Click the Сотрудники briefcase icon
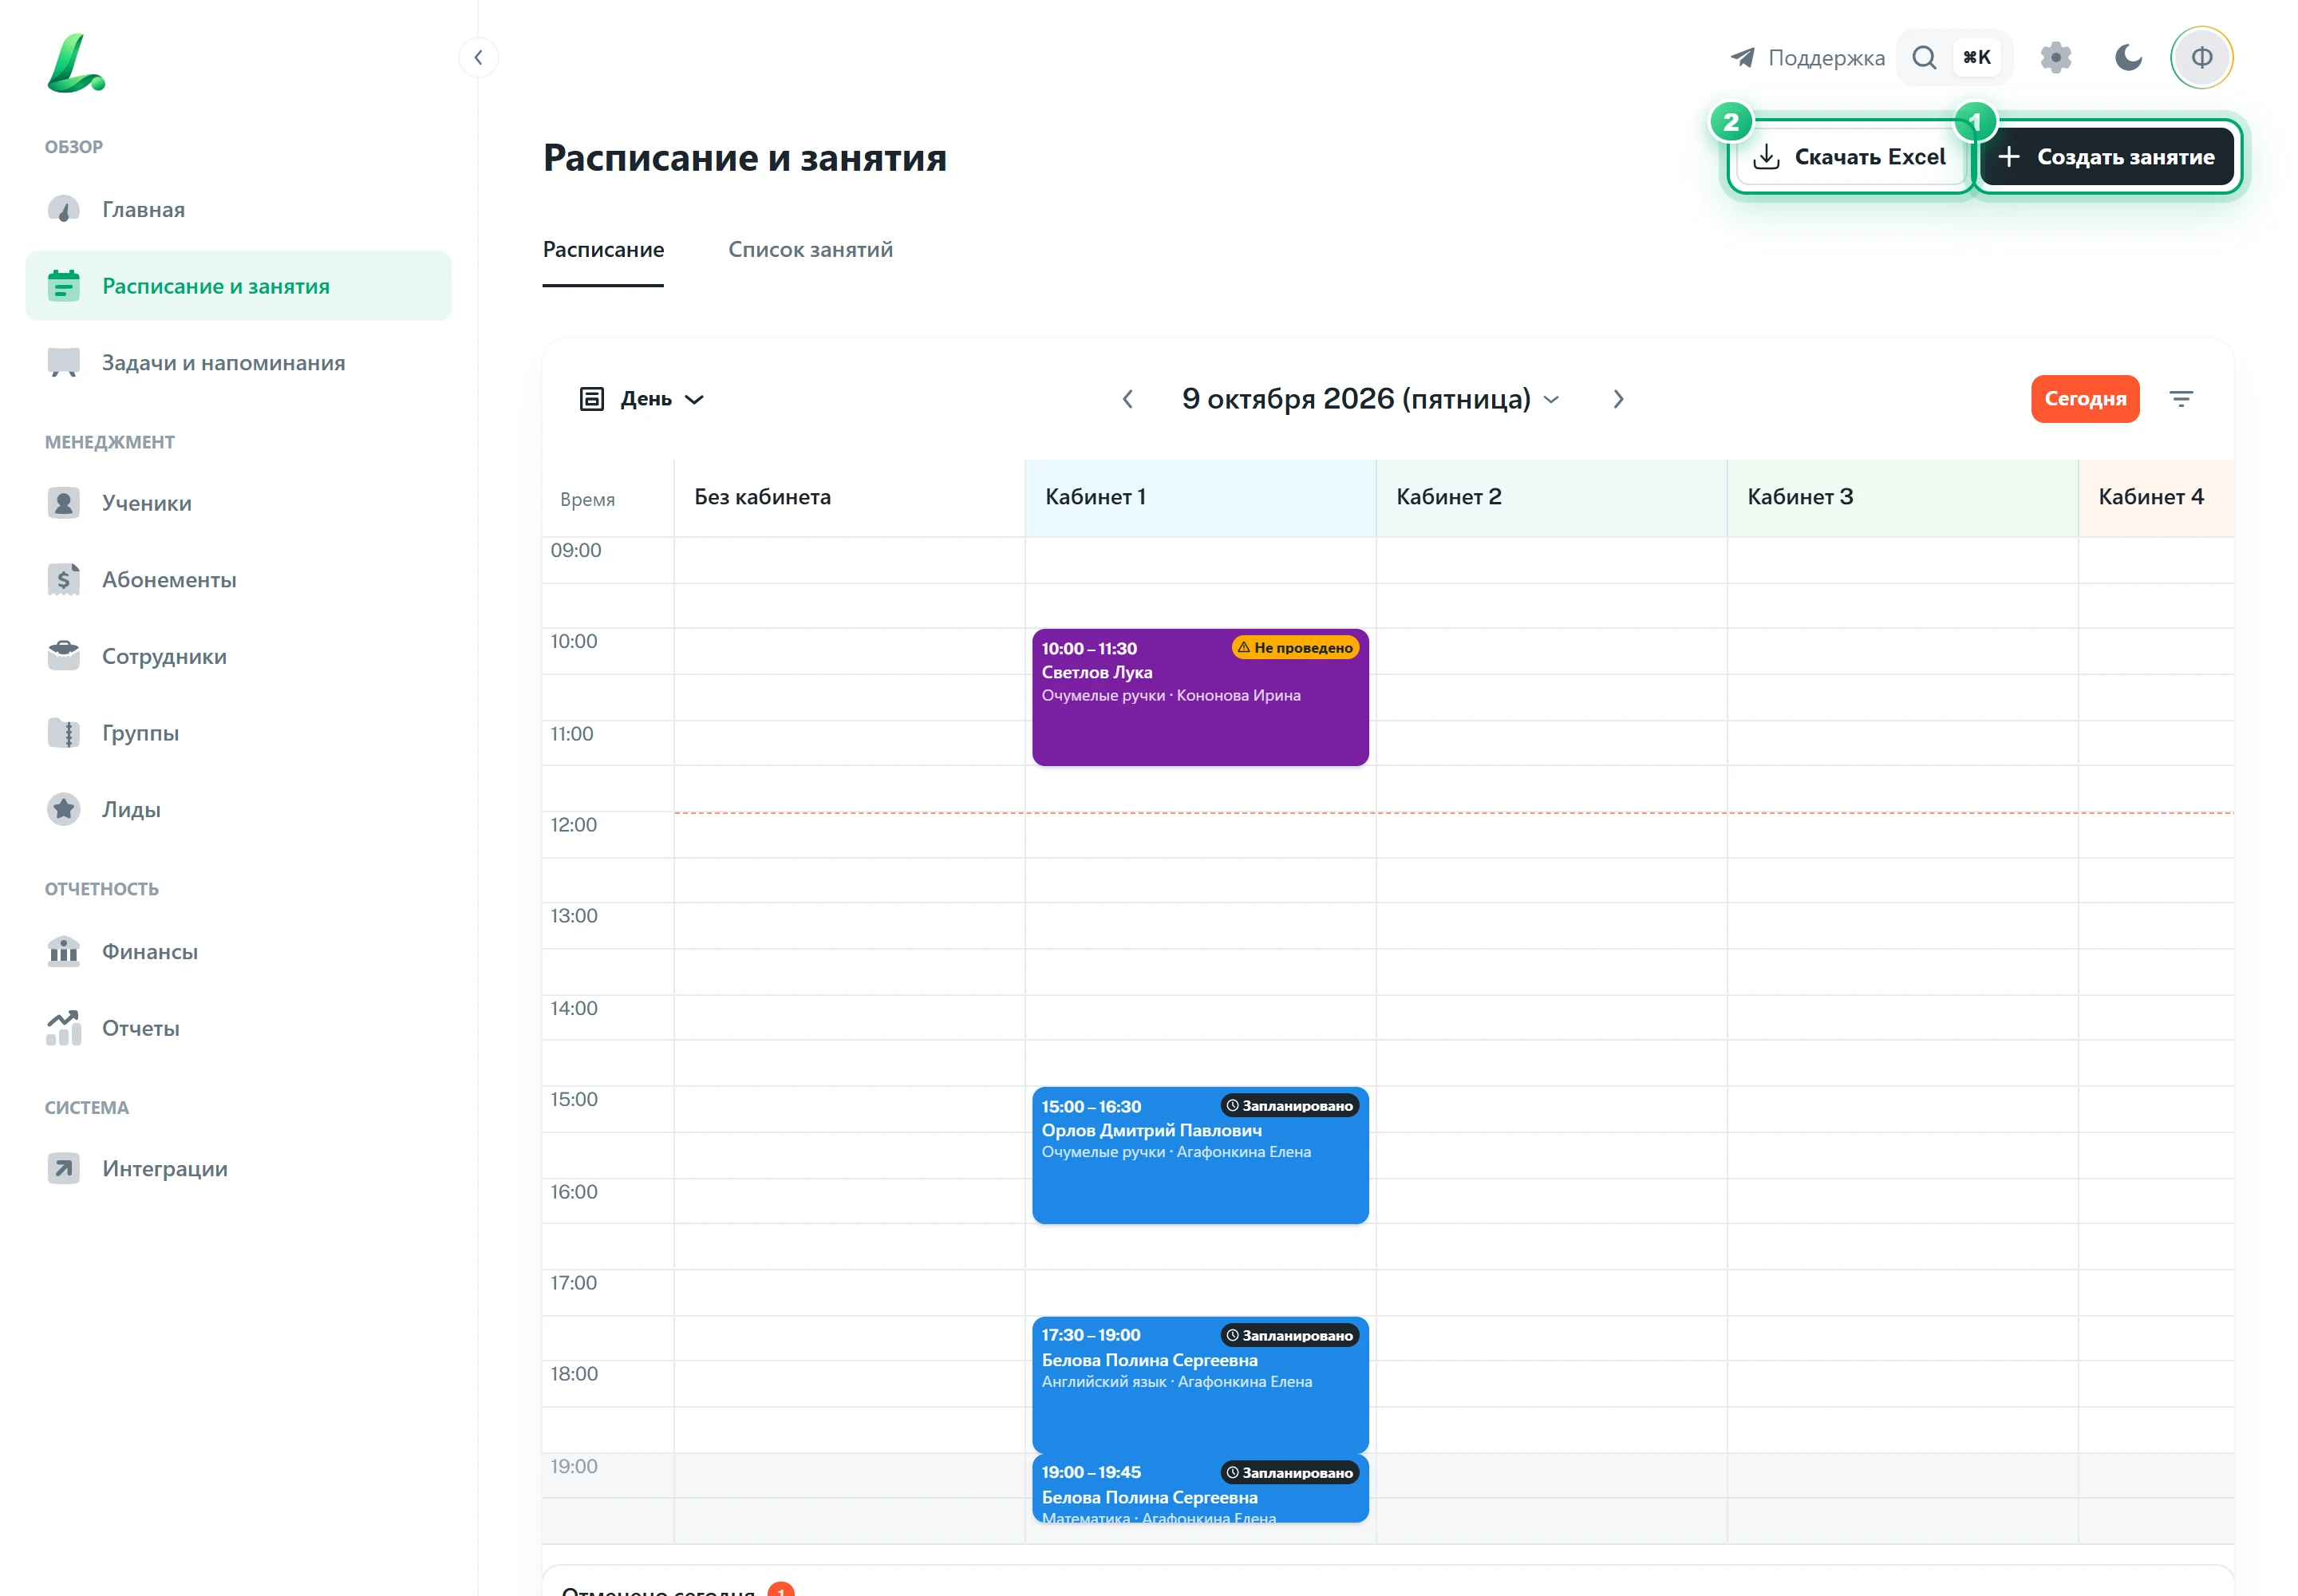2298x1596 pixels. point(64,656)
